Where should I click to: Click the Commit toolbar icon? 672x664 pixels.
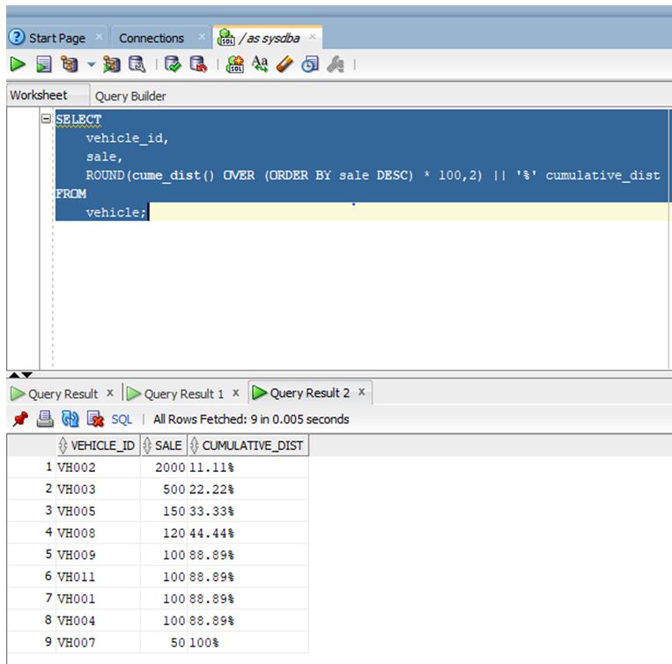(x=173, y=64)
